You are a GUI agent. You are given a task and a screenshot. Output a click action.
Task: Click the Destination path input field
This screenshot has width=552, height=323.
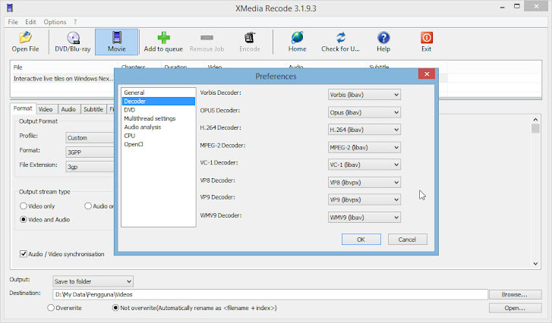pyautogui.click(x=270, y=294)
